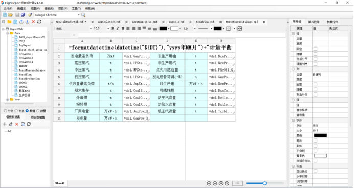Click the open folder icon in top toolbar

10,15
